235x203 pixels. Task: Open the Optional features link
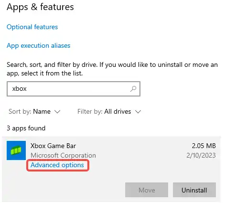pyautogui.click(x=32, y=27)
